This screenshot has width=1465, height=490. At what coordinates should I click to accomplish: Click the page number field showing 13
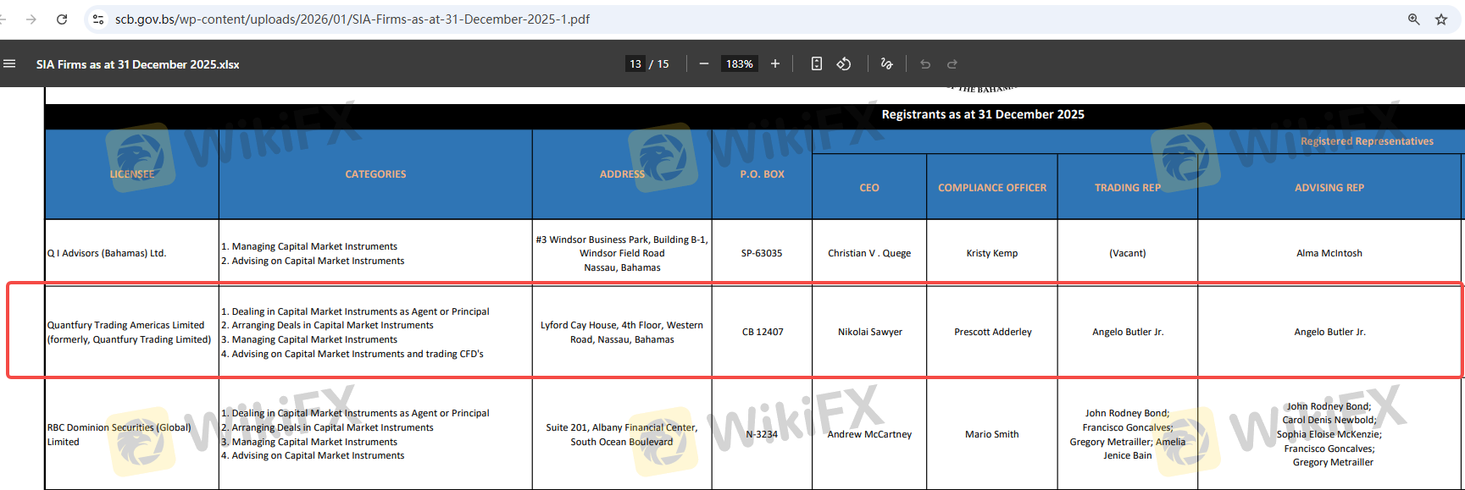tap(635, 63)
